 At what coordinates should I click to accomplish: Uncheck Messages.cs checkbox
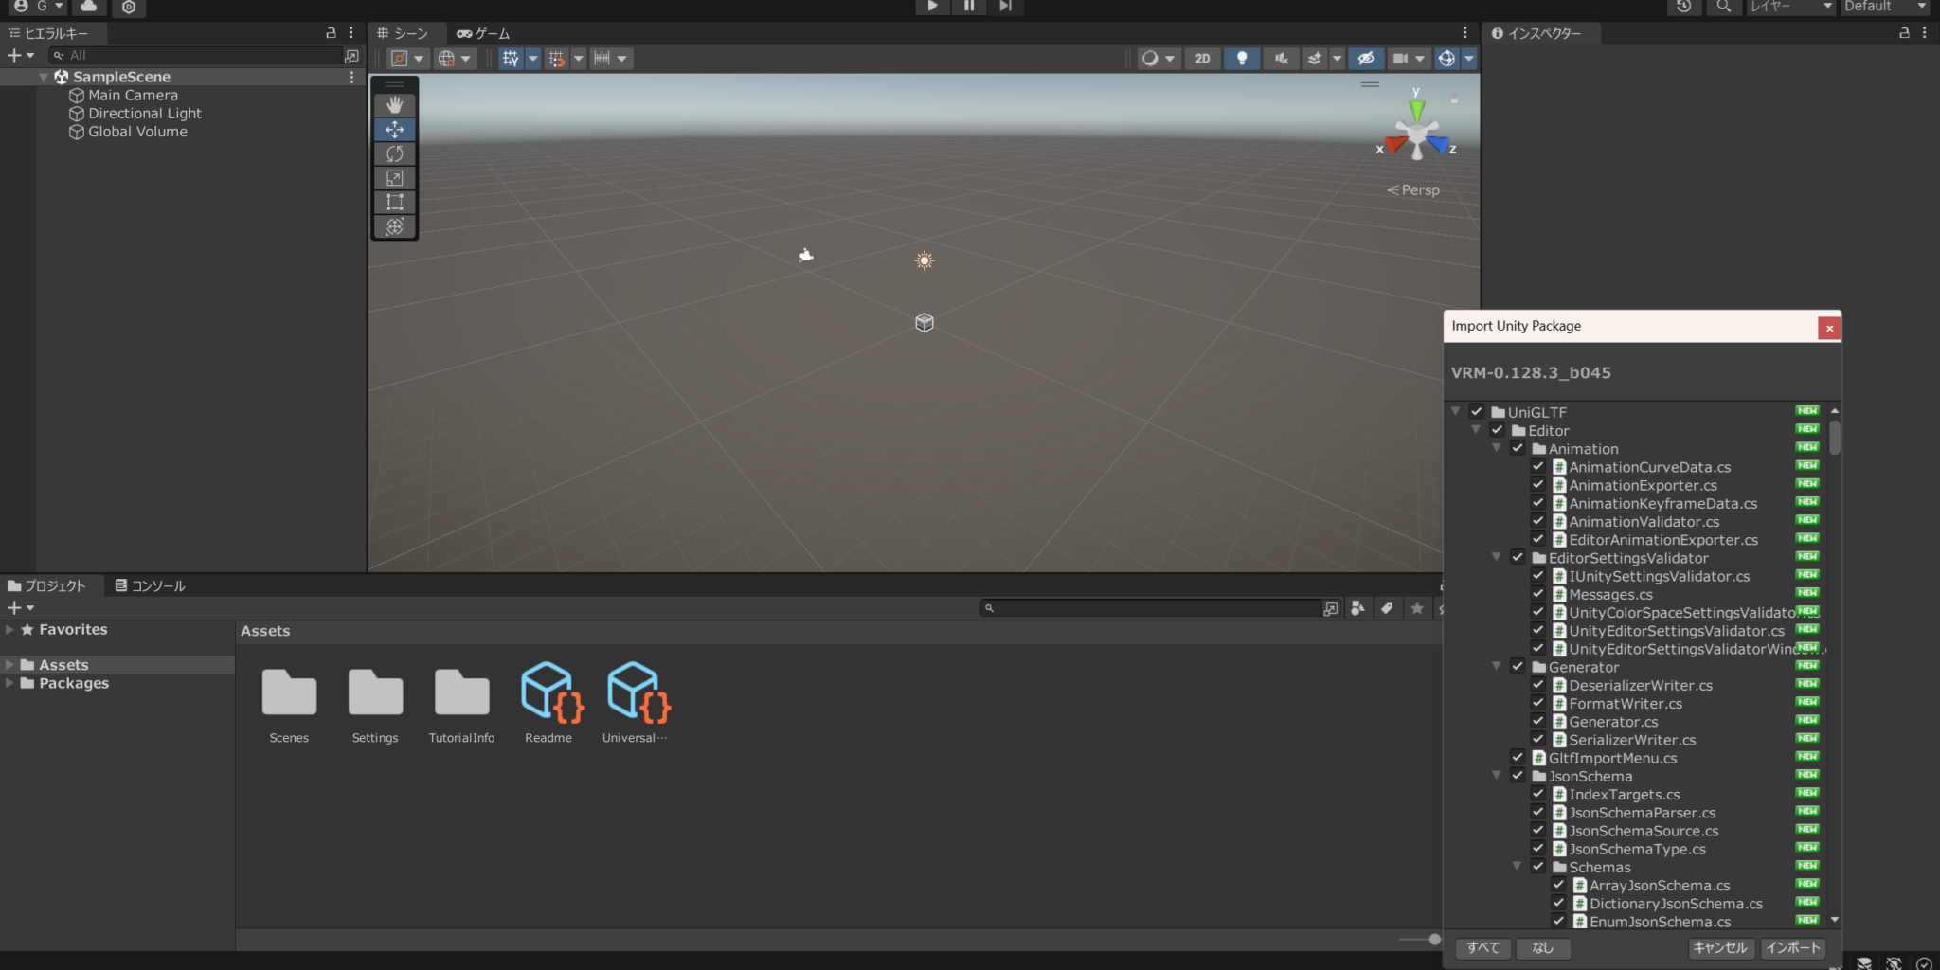pos(1538,594)
